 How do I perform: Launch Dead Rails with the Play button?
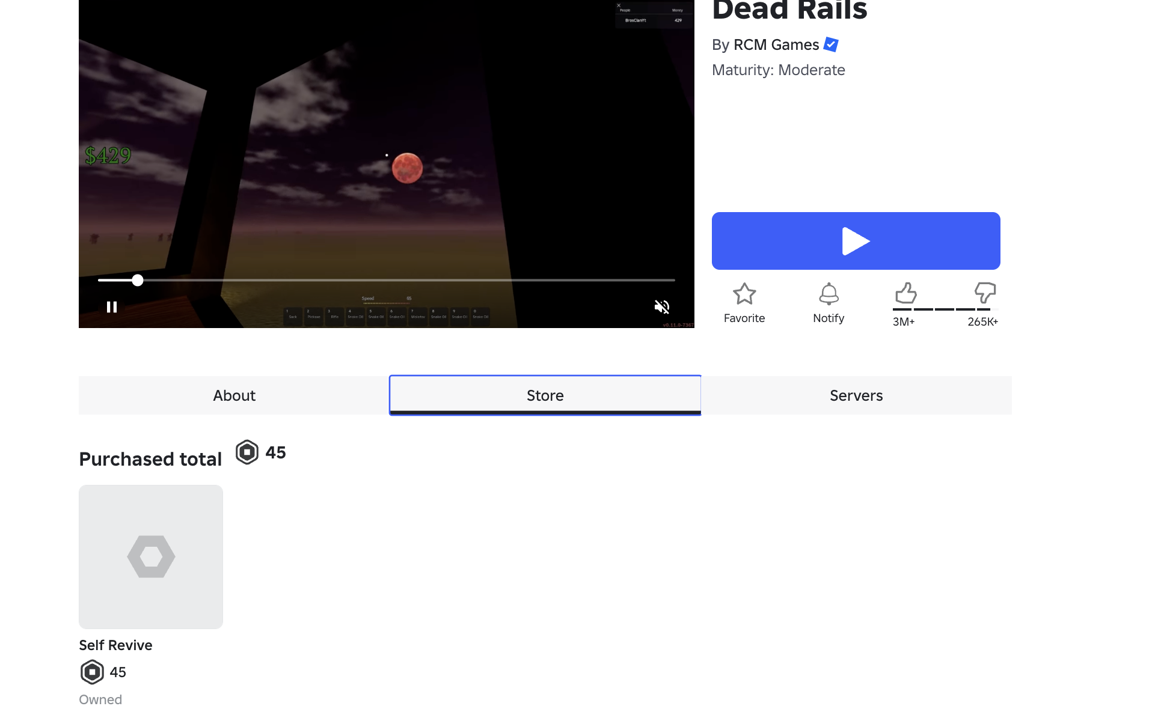[856, 241]
